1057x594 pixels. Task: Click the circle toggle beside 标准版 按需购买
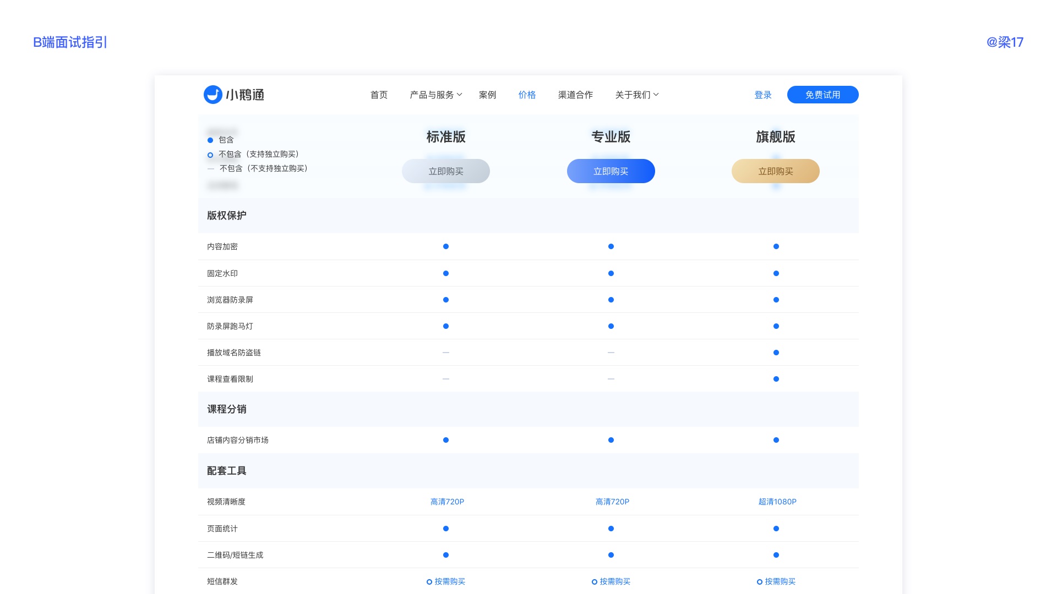coord(428,581)
